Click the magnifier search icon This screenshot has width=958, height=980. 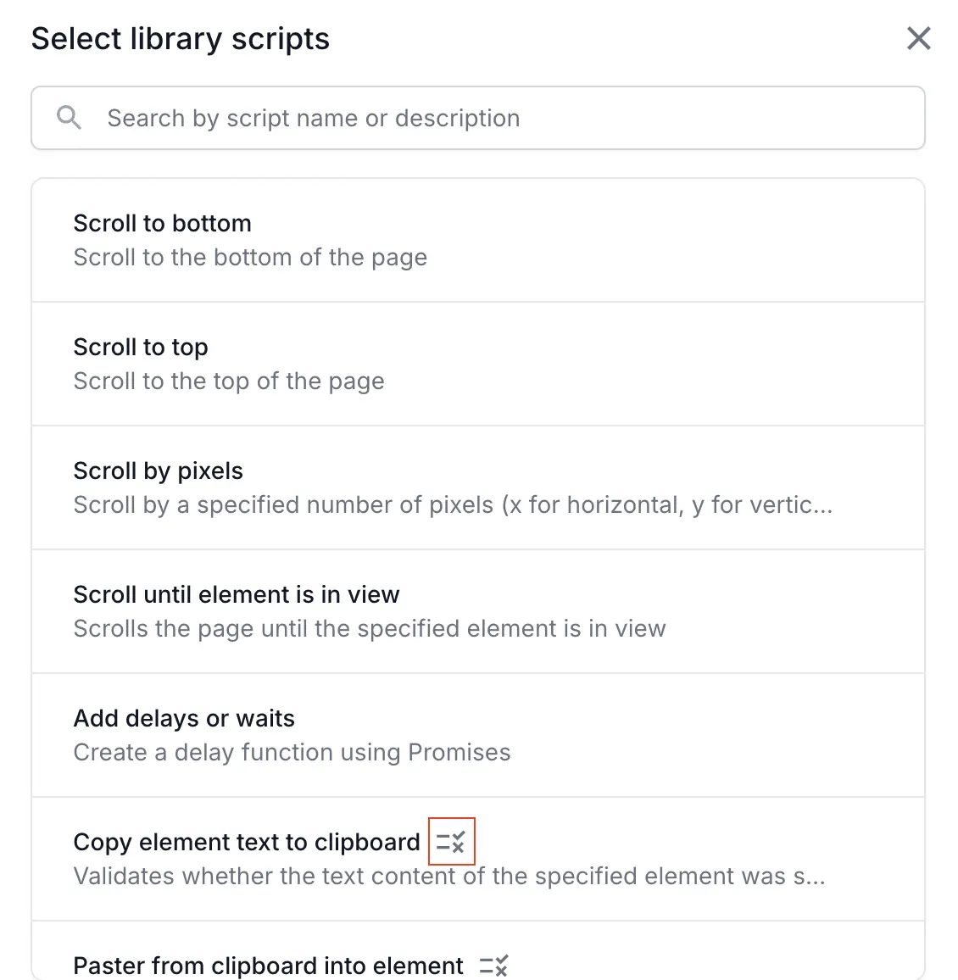pyautogui.click(x=69, y=118)
